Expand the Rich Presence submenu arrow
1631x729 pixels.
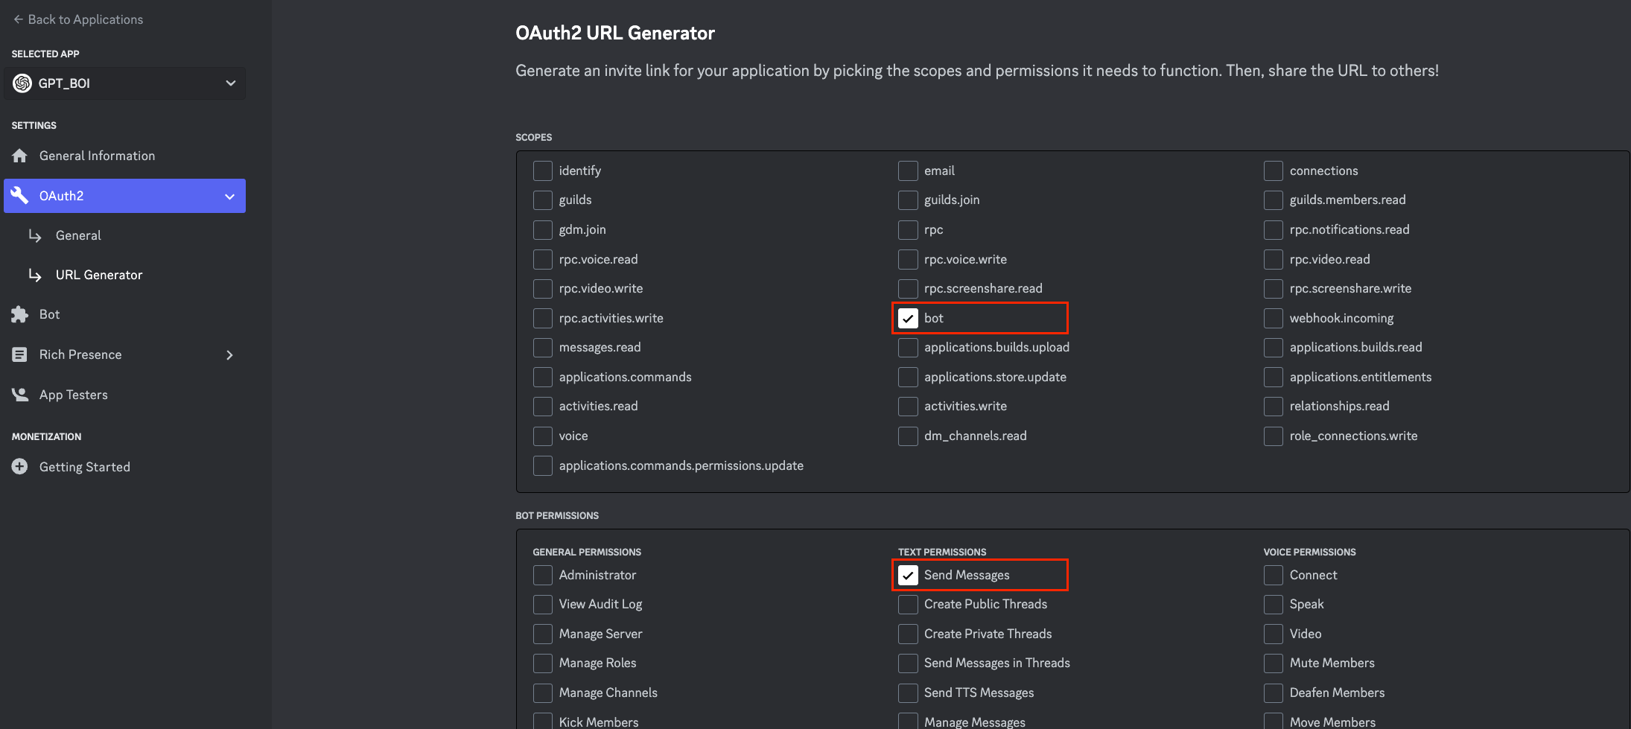[x=229, y=355]
